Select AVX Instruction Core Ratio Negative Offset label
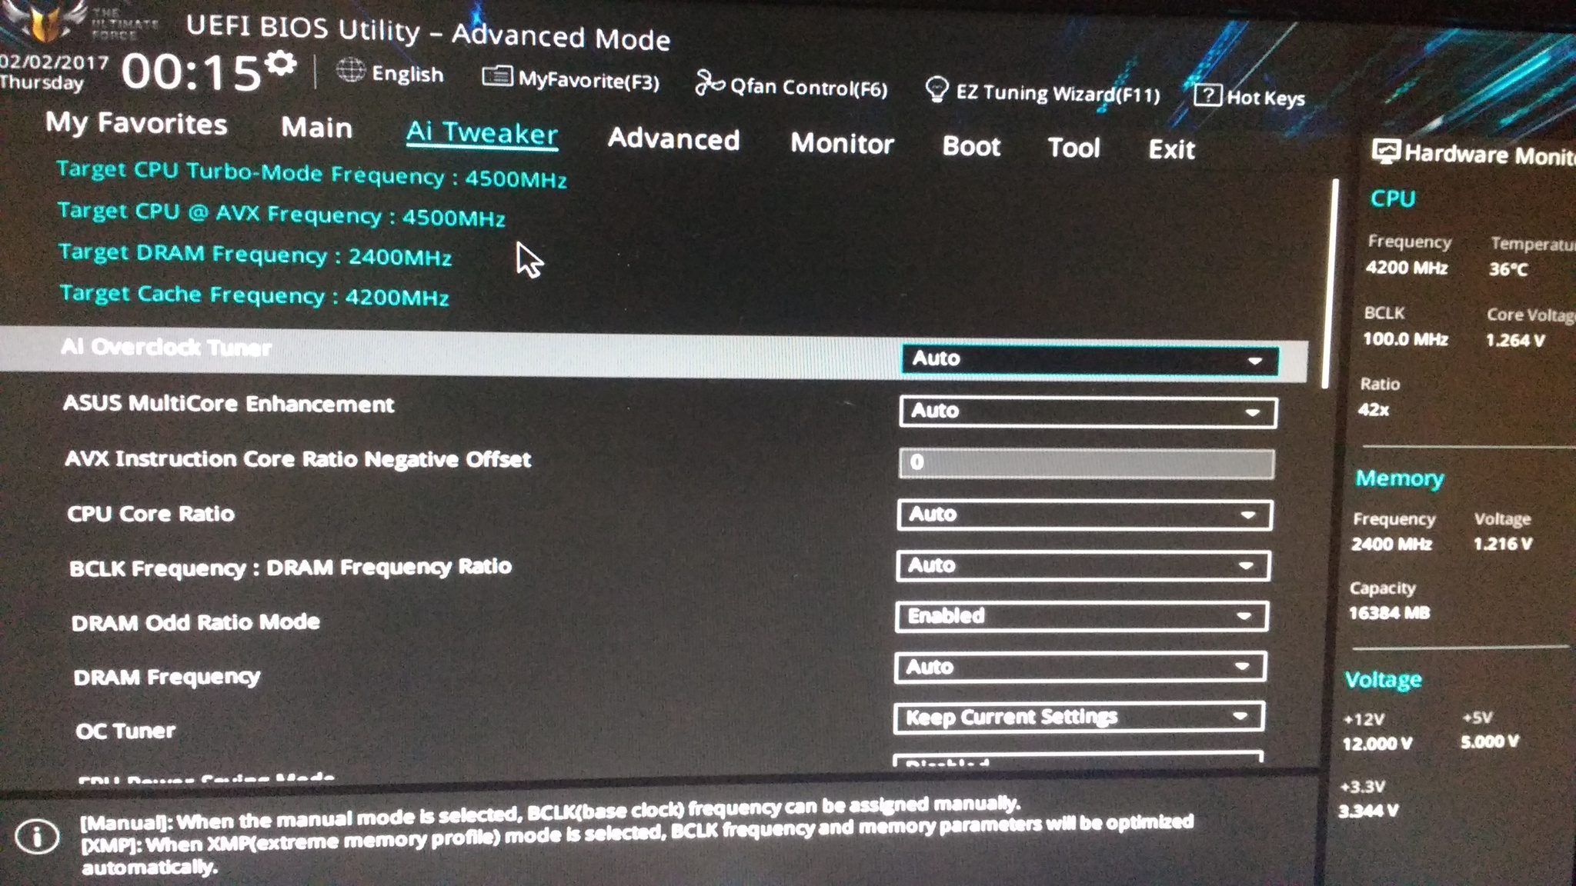The image size is (1576, 886). [x=298, y=458]
